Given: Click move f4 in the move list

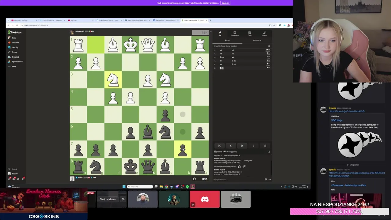Looking at the screenshot, I should pos(221,61).
